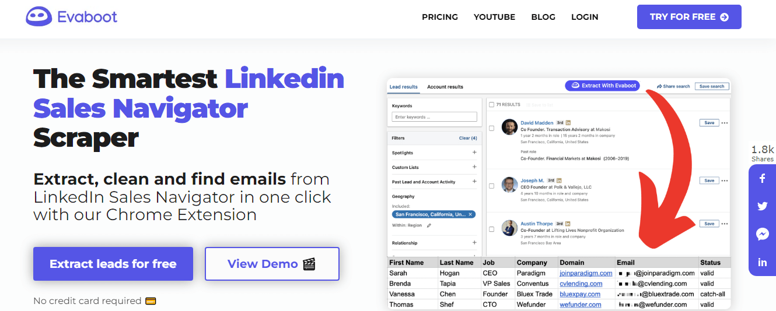This screenshot has width=776, height=311.
Task: Share via Facebook Messenger icon
Action: (762, 234)
